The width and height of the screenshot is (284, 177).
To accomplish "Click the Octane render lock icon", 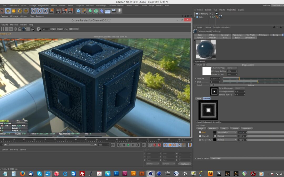I will coord(19,29).
